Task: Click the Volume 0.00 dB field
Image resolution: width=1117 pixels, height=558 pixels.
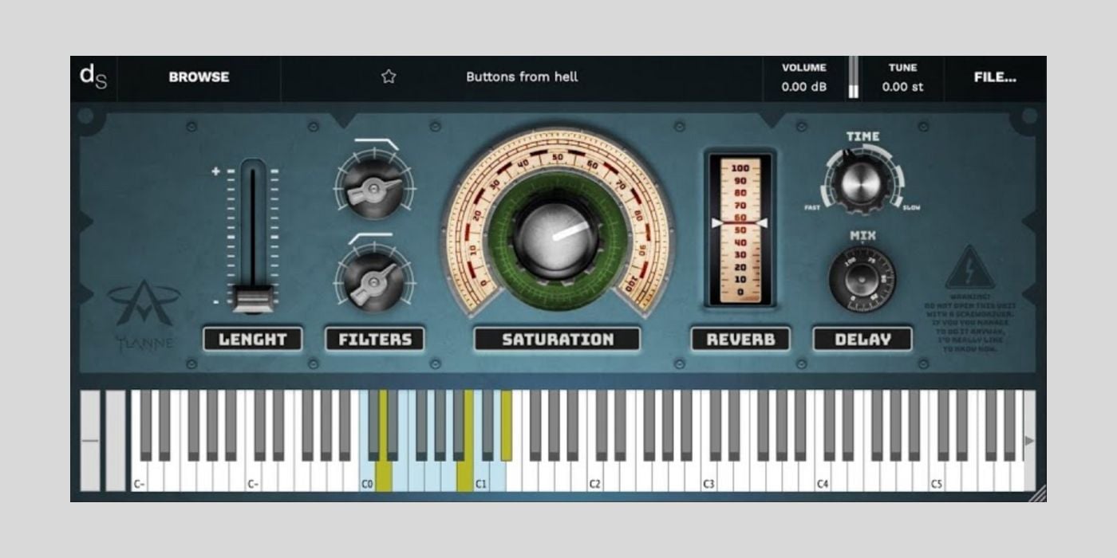Action: pyautogui.click(x=803, y=78)
